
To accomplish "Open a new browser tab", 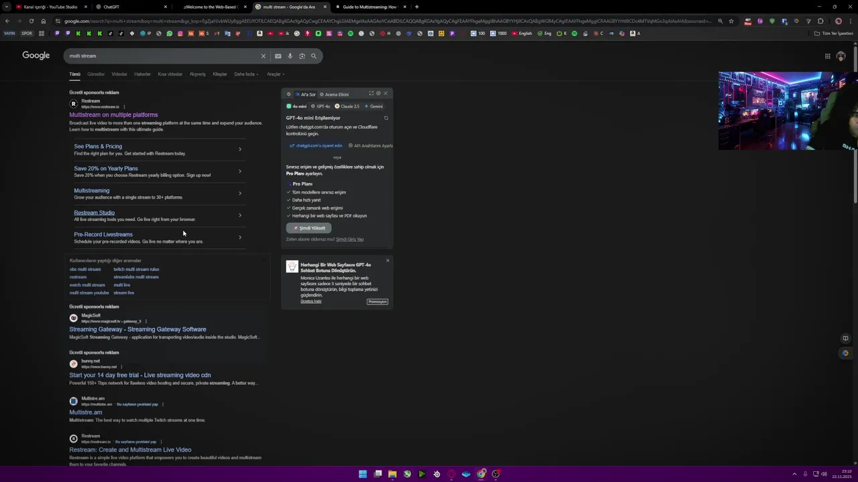I will point(417,7).
